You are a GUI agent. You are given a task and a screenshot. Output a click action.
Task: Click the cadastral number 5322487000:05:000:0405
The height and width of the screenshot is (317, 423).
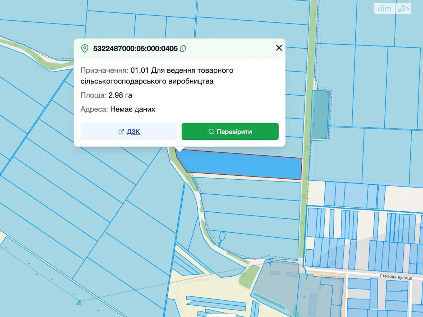pos(136,48)
